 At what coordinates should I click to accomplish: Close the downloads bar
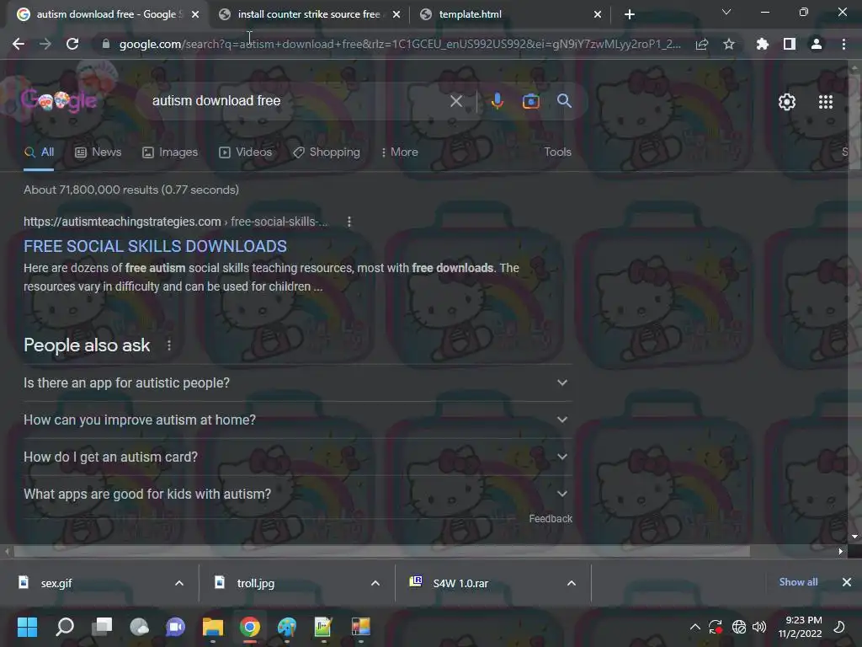847,582
